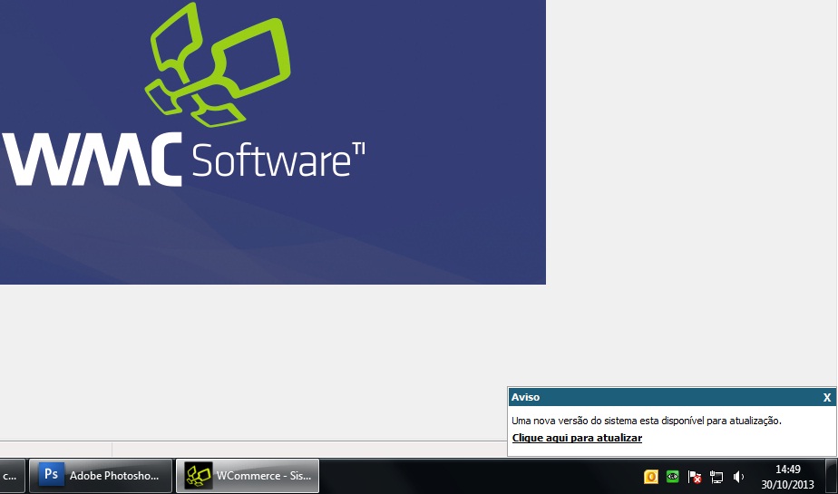Viewport: 838px width, 494px height.
Task: Click the 14:49 system clock
Action: (787, 470)
